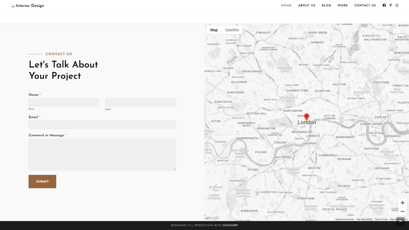Click the Interior Design site title
The image size is (409, 230).
[30, 6]
